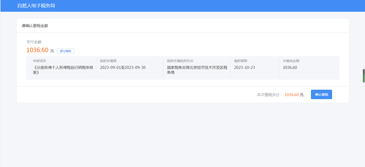Select the unpaid amount 1036.60 in the table
The height and width of the screenshot is (167, 365).
pyautogui.click(x=290, y=68)
